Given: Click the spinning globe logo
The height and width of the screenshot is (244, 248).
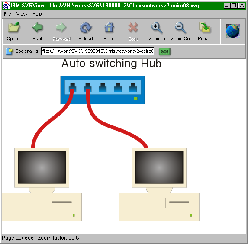Looking at the screenshot, I should (x=233, y=31).
